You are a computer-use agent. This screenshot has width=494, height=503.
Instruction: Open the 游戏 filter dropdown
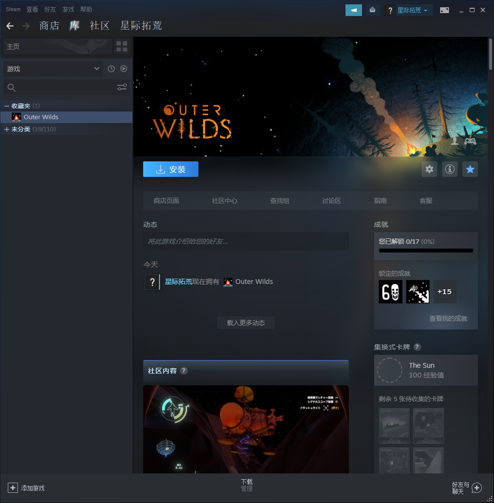point(53,69)
